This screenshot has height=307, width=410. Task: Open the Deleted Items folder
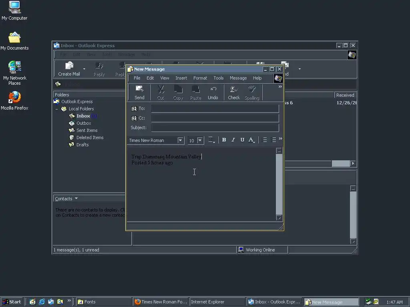coord(90,138)
